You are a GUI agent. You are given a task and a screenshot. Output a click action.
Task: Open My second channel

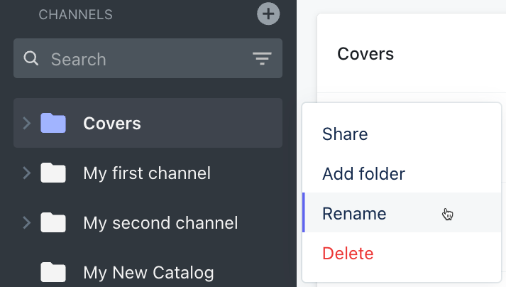coord(160,223)
